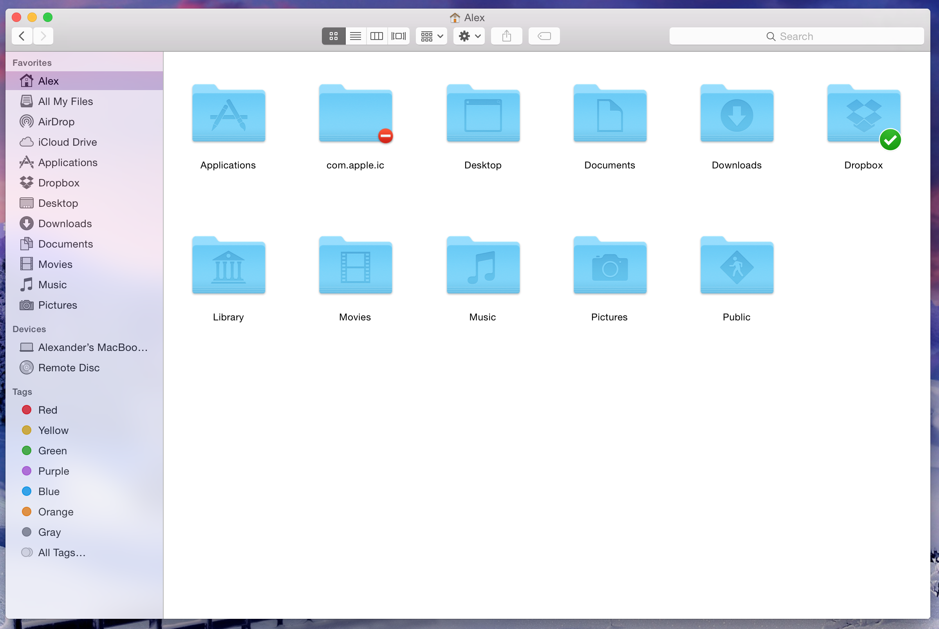The height and width of the screenshot is (629, 939).
Task: Open the Action gear menu
Action: (469, 36)
